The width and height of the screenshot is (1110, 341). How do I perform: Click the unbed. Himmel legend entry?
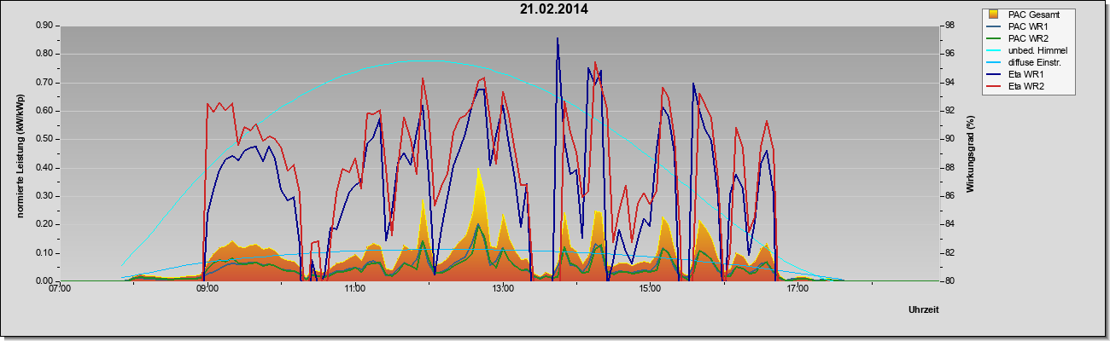[1028, 50]
